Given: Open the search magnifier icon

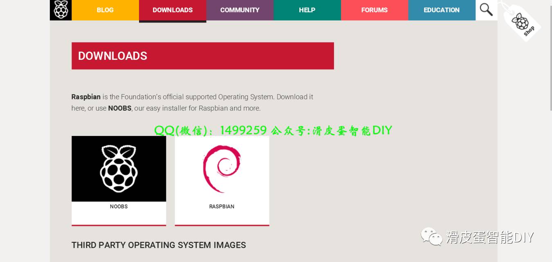Looking at the screenshot, I should [486, 9].
